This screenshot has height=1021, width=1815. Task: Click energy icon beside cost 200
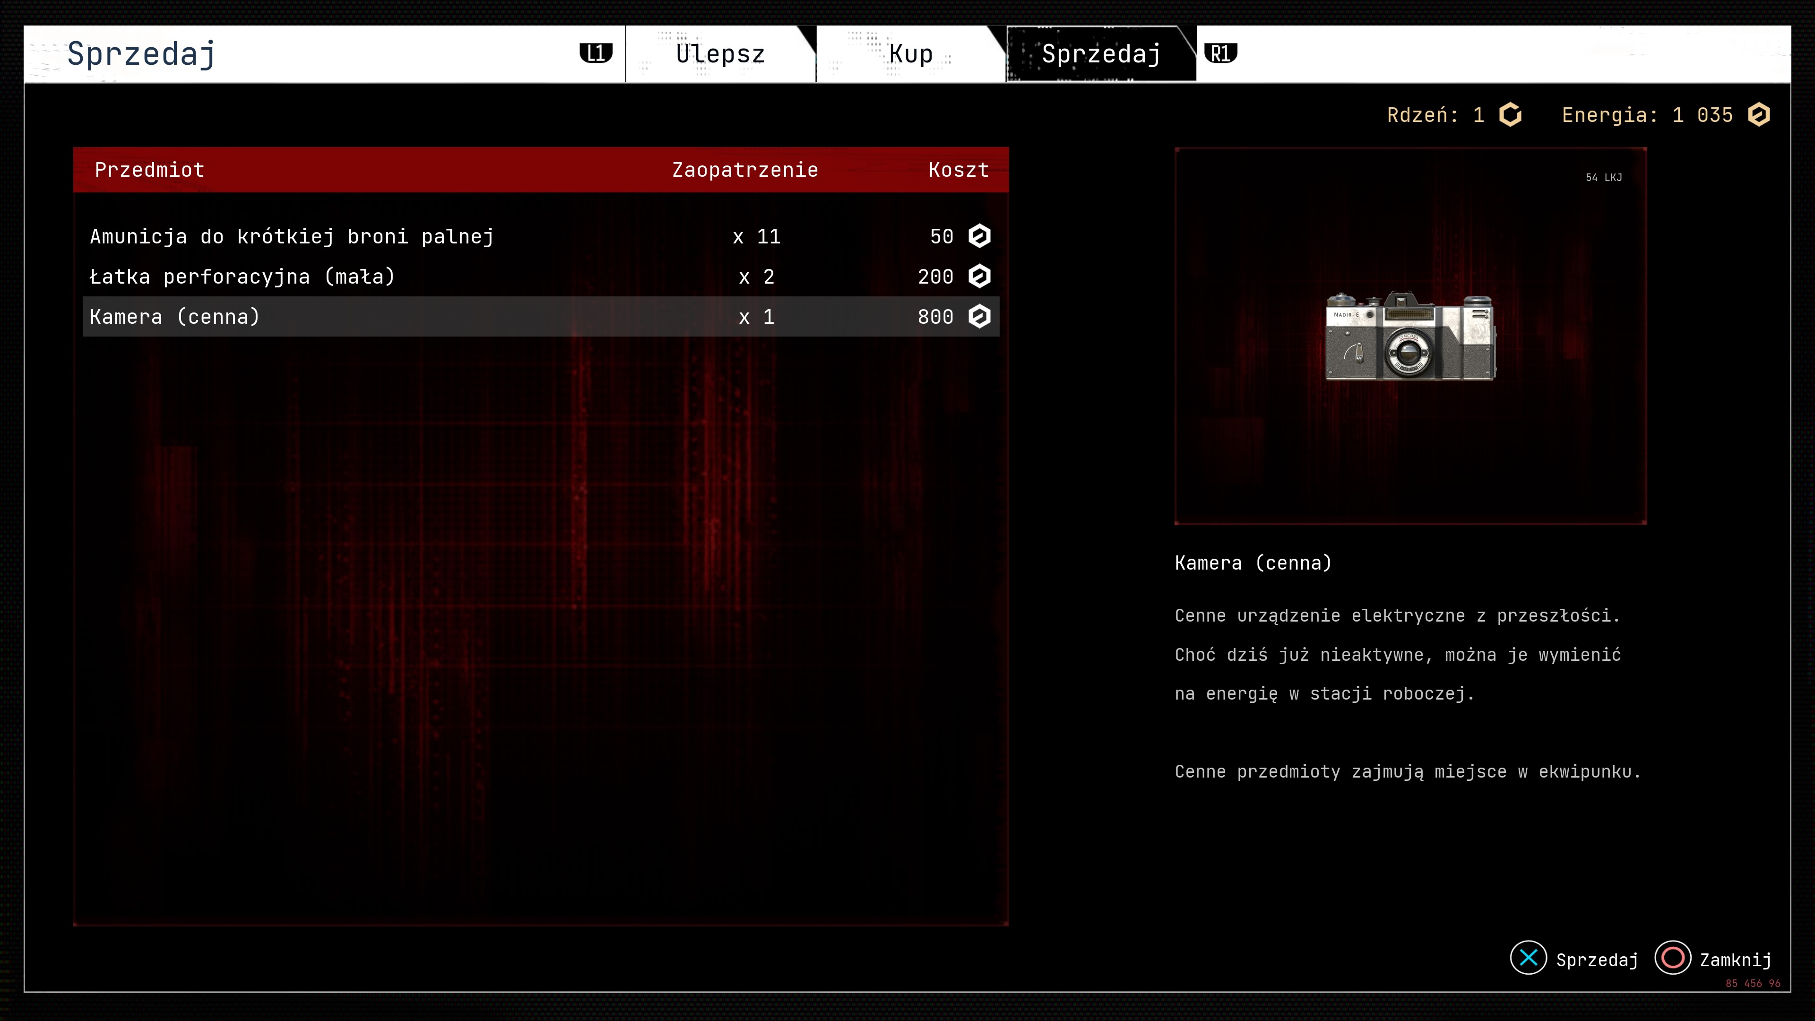coord(979,276)
